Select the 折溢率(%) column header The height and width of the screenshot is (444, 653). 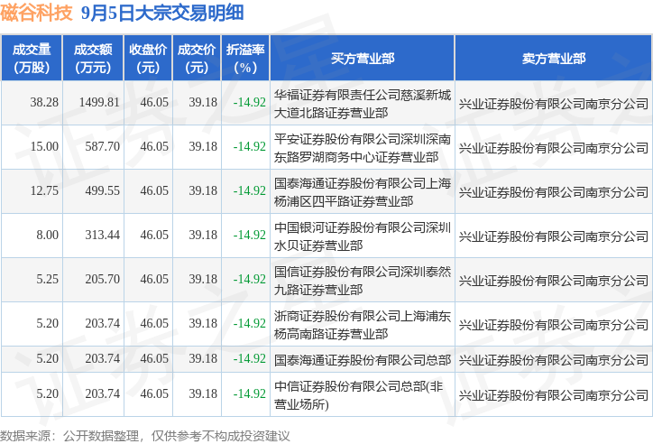click(245, 59)
